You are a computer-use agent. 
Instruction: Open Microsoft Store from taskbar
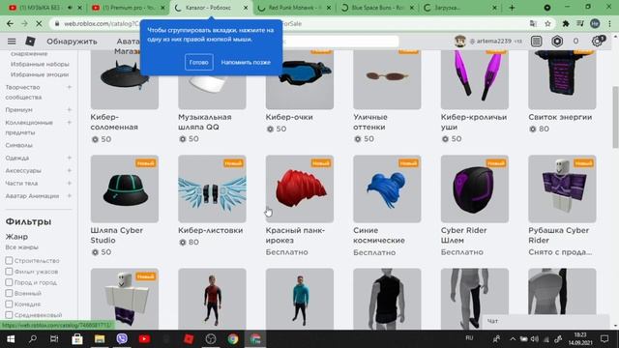coord(77,339)
